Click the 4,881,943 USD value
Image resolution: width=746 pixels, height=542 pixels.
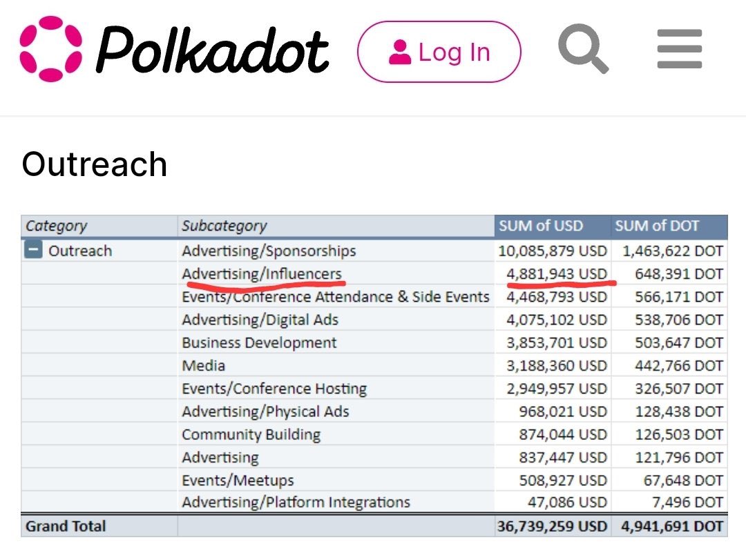pos(557,274)
